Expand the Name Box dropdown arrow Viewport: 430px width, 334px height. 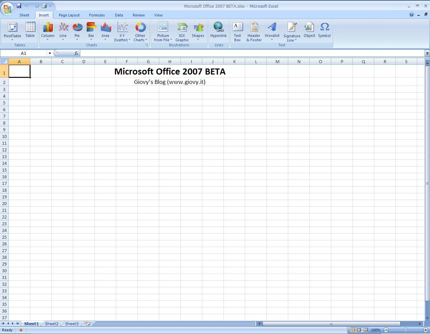coord(50,53)
